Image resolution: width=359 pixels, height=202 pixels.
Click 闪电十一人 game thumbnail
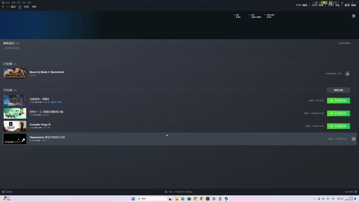click(x=15, y=113)
